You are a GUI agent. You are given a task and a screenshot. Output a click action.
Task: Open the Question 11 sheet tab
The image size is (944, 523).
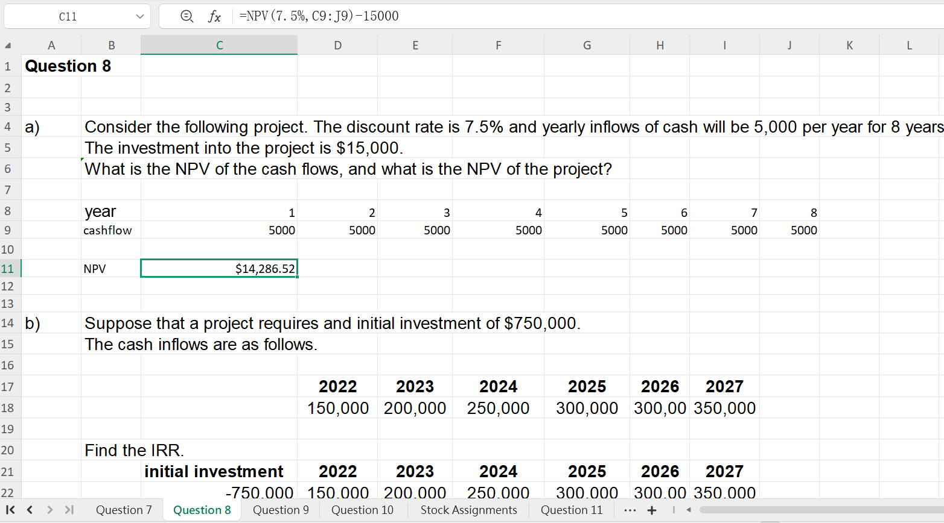(x=572, y=510)
